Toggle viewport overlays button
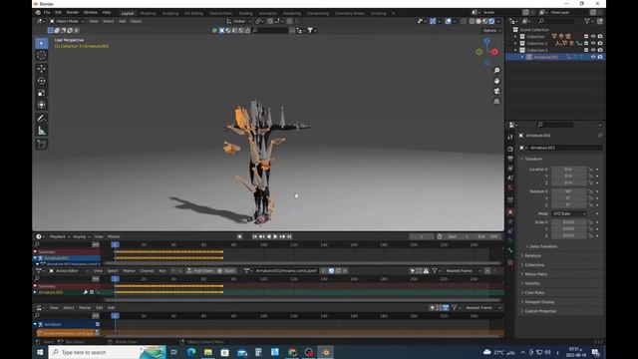 click(448, 21)
